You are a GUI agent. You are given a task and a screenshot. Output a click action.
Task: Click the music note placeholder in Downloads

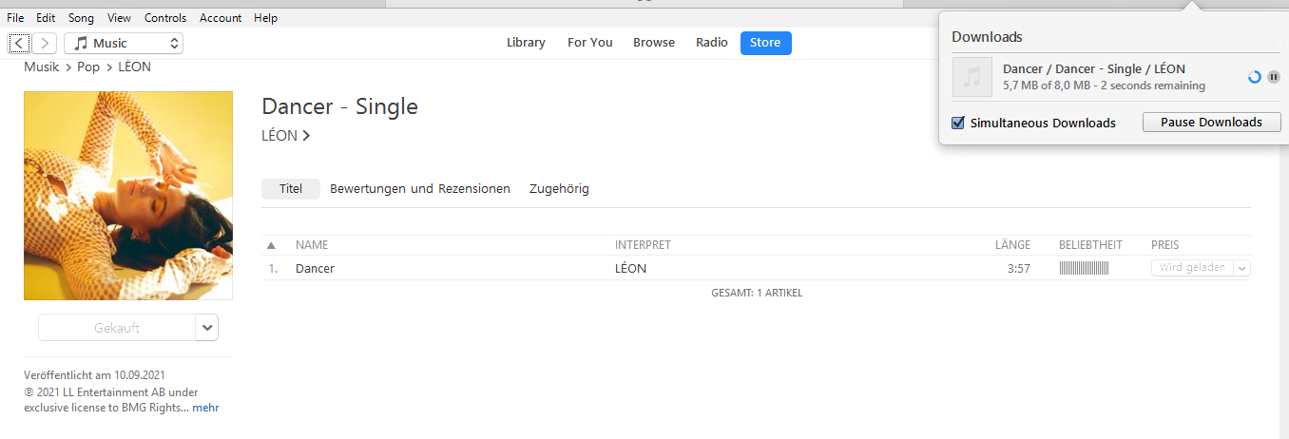(x=972, y=77)
